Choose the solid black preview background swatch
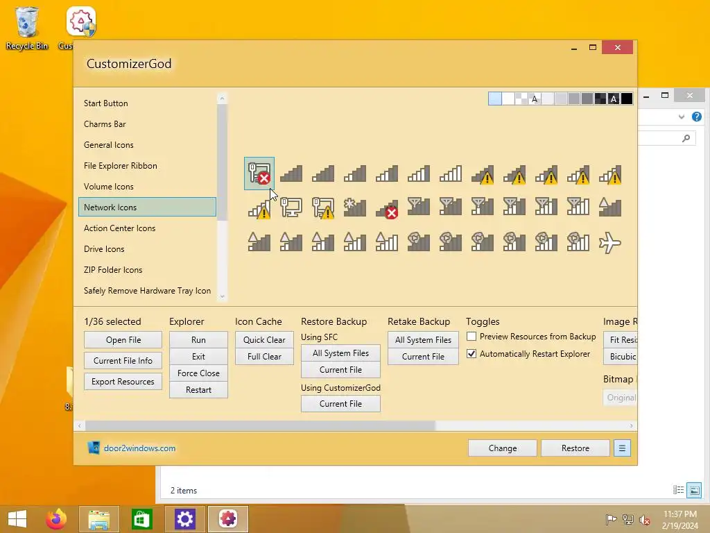710x533 pixels. click(x=627, y=99)
